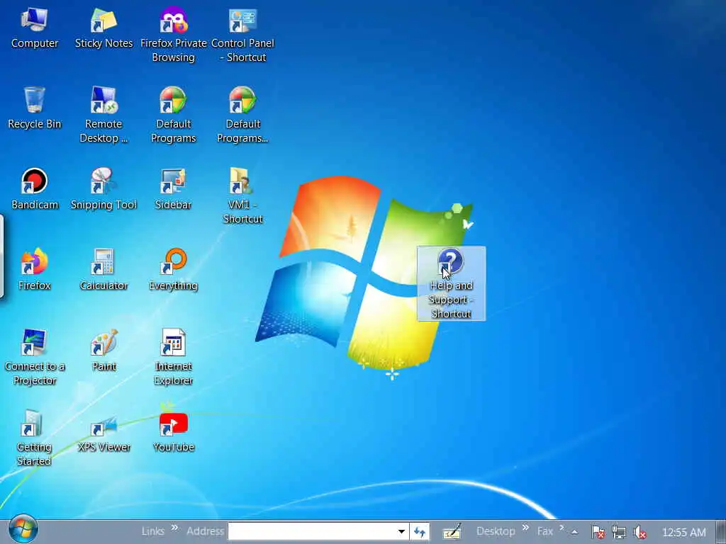The width and height of the screenshot is (726, 544).
Task: Expand the Desktop toolbar chevron
Action: pyautogui.click(x=525, y=527)
